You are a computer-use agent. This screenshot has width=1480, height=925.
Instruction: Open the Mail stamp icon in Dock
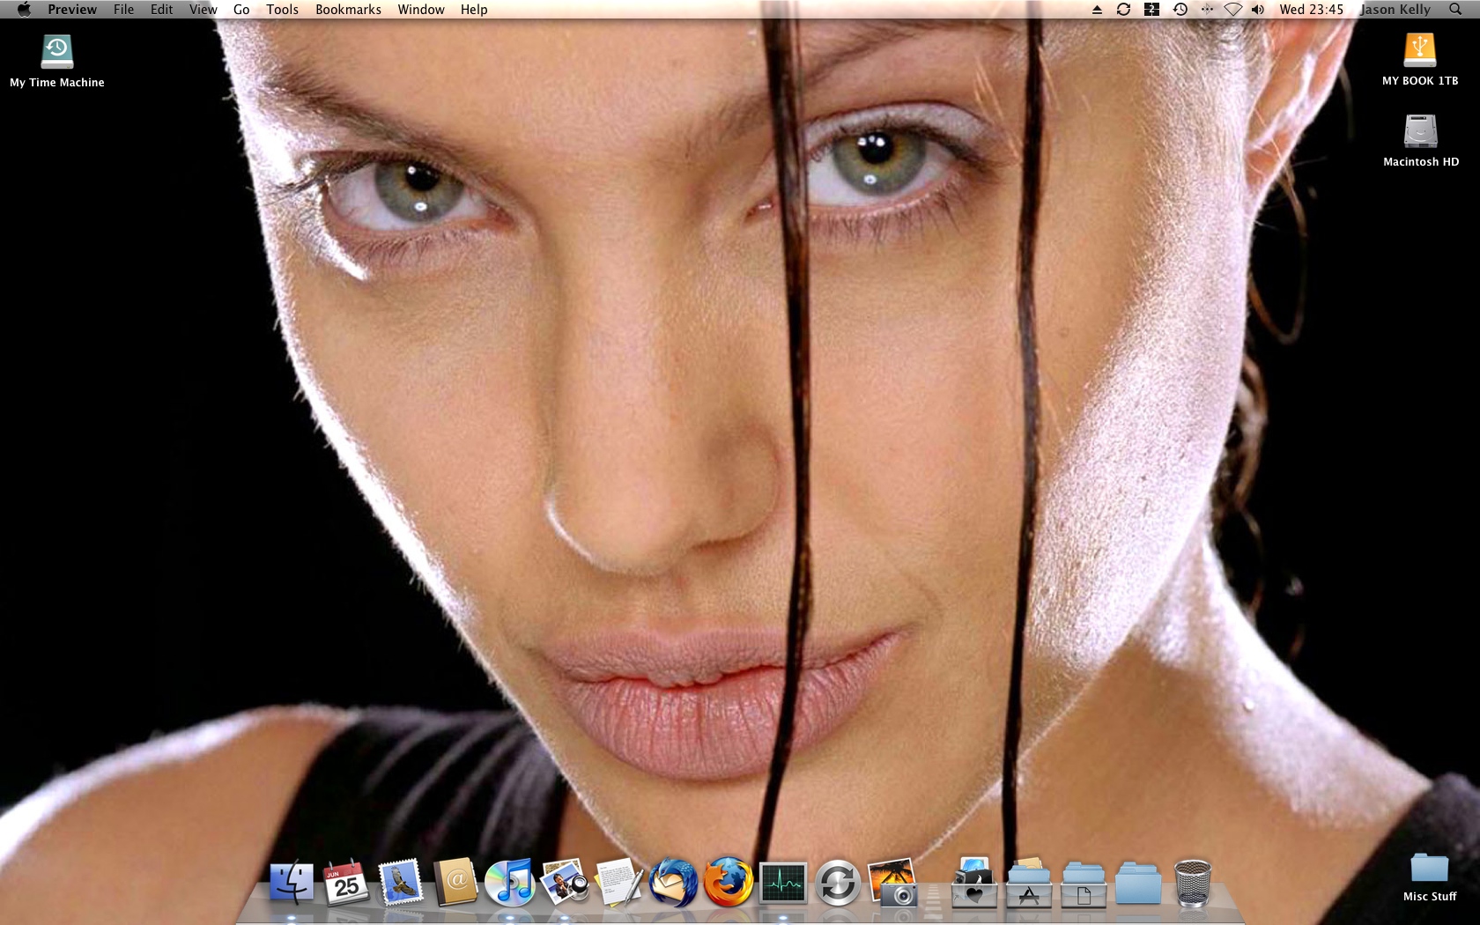pyautogui.click(x=401, y=882)
